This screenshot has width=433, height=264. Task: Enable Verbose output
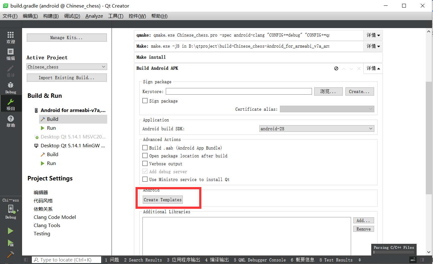(x=145, y=163)
